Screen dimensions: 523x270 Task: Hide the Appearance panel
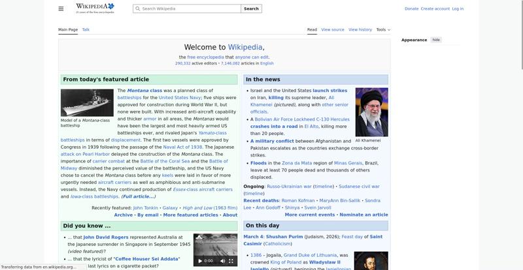tap(436, 40)
